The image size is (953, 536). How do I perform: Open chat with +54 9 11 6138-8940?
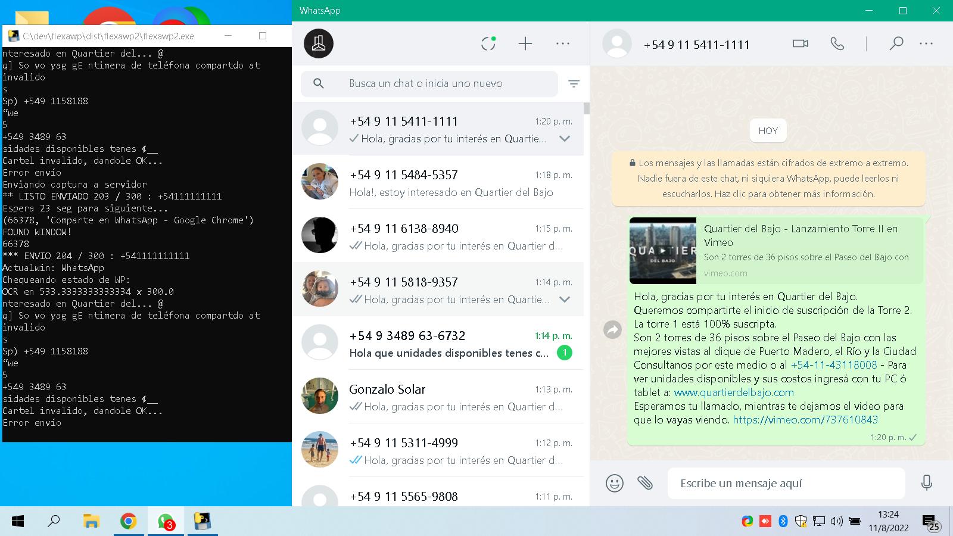pyautogui.click(x=438, y=236)
